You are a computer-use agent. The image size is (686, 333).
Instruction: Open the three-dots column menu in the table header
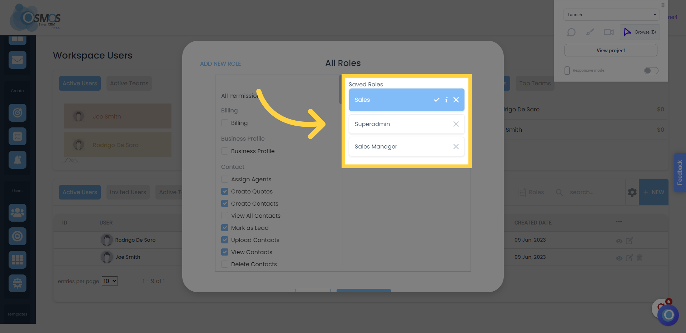(x=619, y=222)
